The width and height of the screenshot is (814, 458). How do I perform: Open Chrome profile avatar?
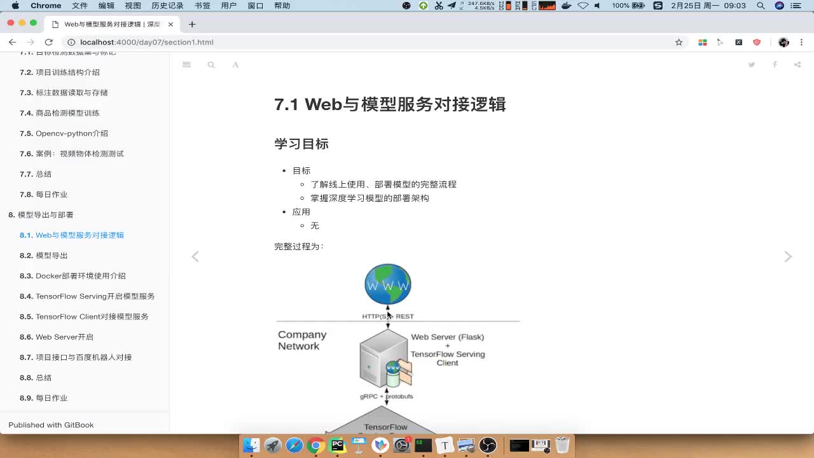(783, 42)
